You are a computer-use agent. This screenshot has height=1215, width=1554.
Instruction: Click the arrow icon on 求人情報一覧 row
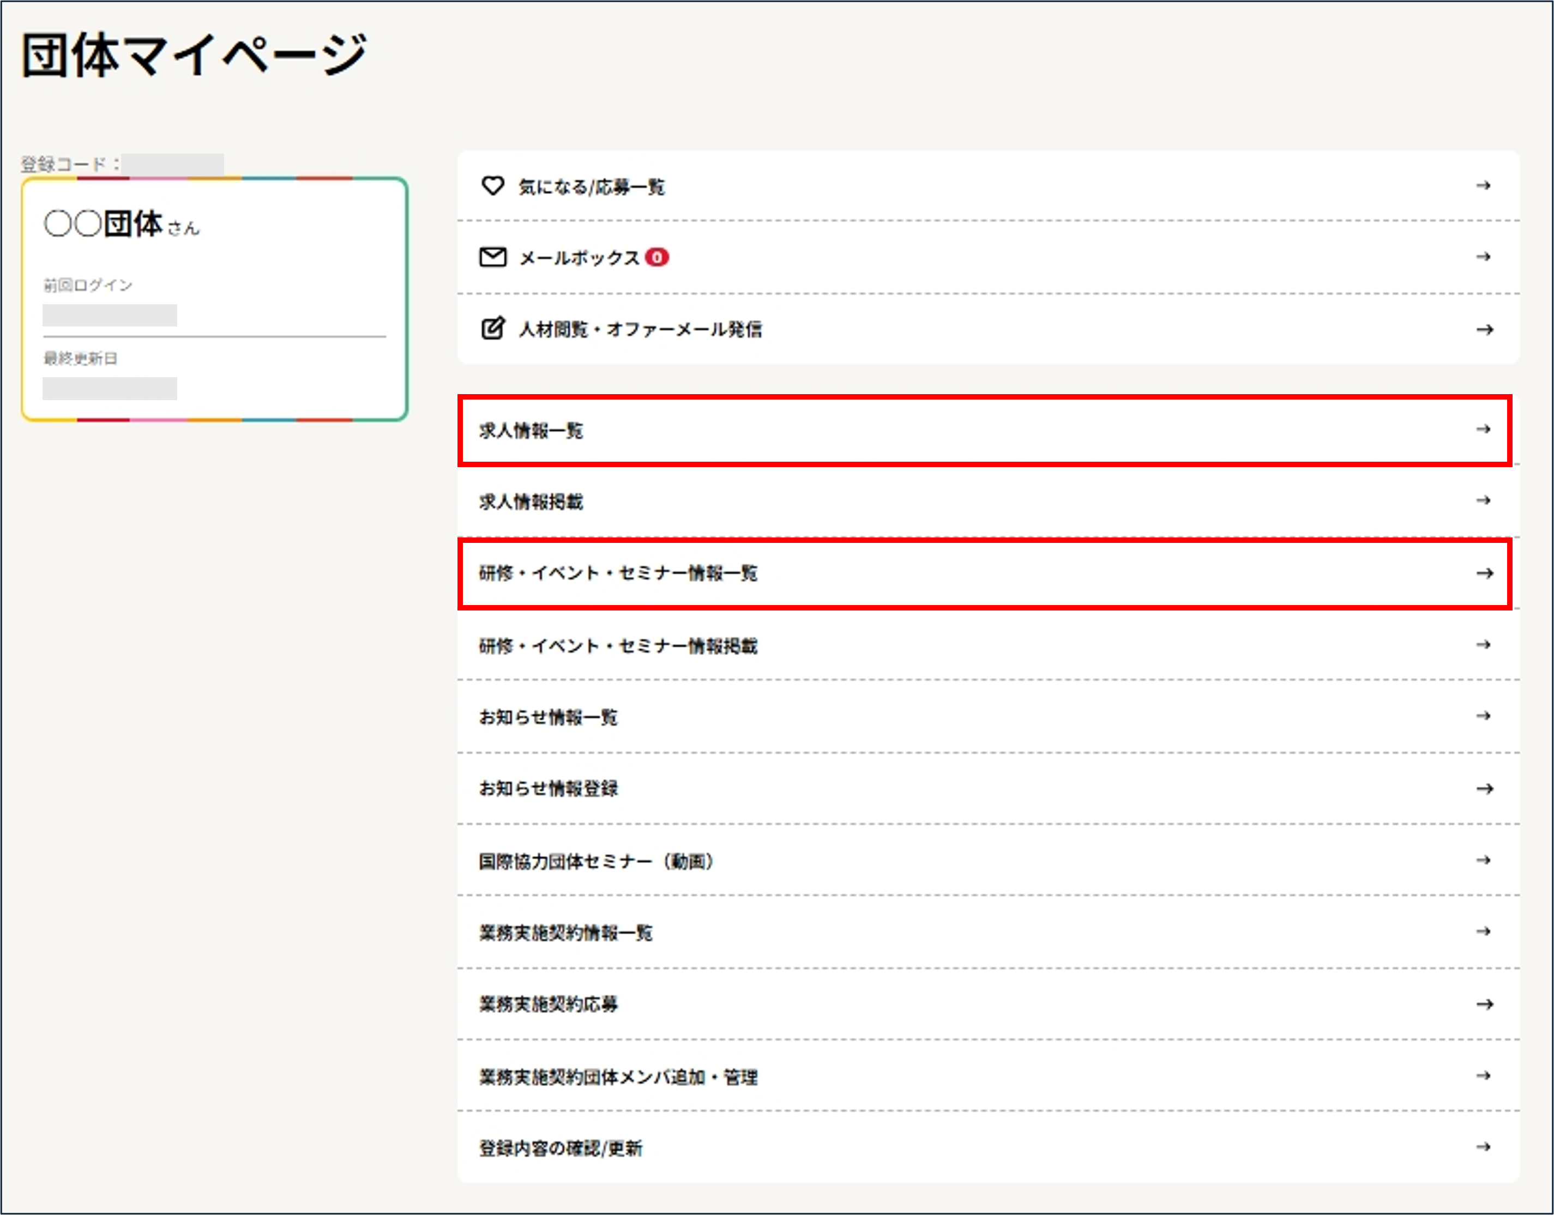click(x=1484, y=429)
